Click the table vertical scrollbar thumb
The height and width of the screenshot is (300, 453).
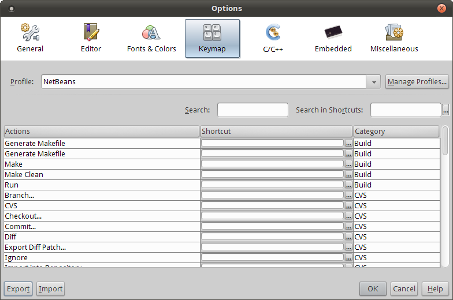(x=445, y=141)
